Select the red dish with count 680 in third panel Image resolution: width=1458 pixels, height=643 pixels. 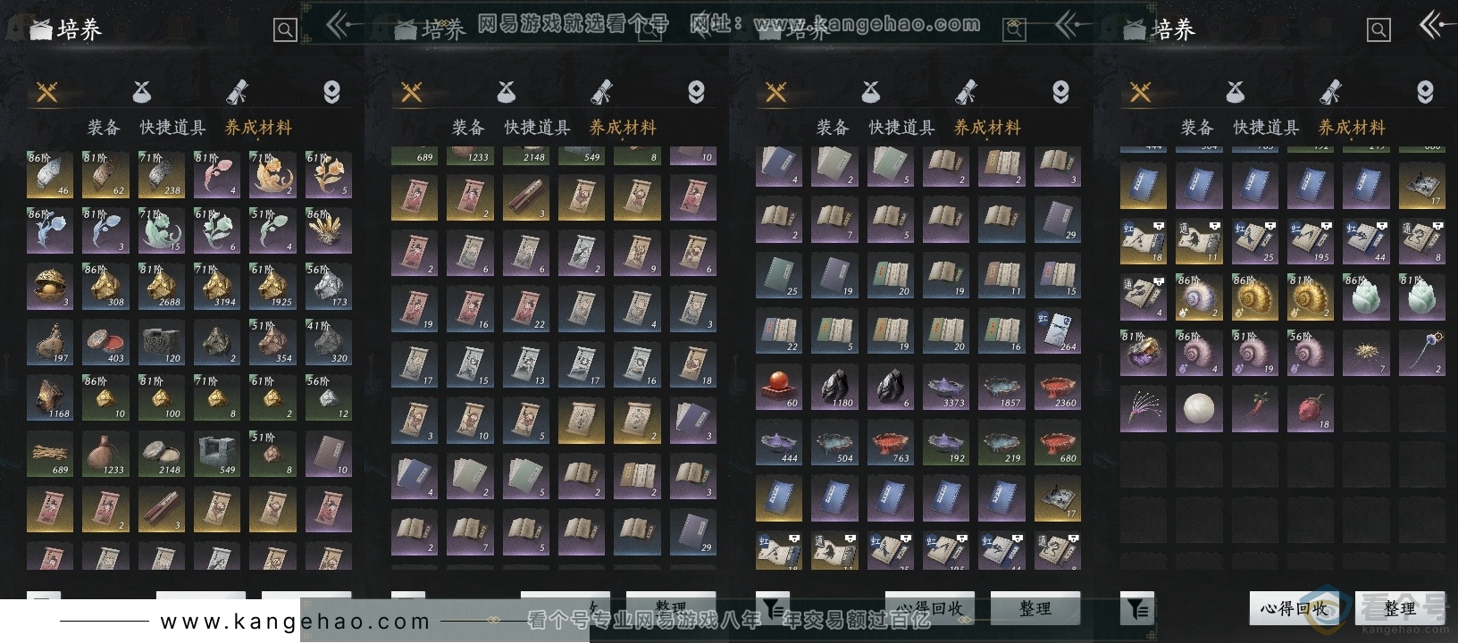pos(1057,442)
